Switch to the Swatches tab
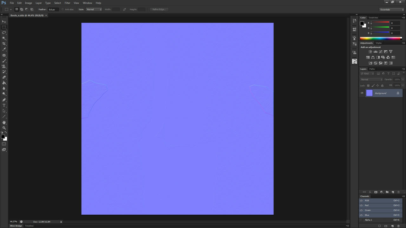The image size is (406, 228). [x=373, y=18]
